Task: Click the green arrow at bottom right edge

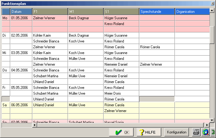Action: pyautogui.click(x=213, y=132)
